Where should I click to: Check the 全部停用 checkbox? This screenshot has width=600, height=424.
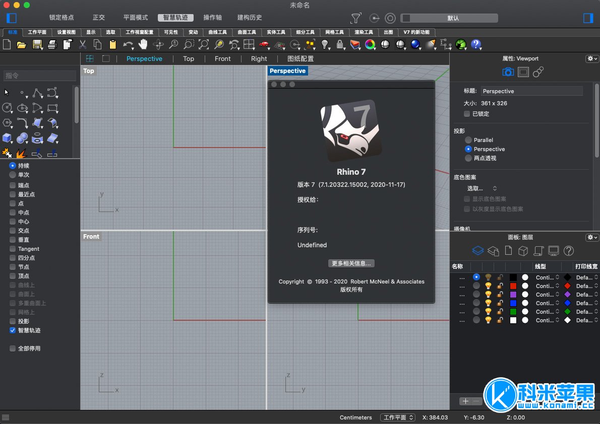click(x=13, y=348)
